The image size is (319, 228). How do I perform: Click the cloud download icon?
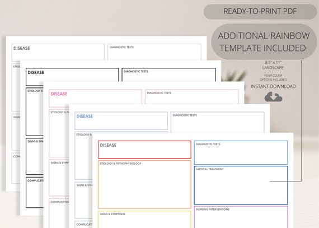click(273, 97)
